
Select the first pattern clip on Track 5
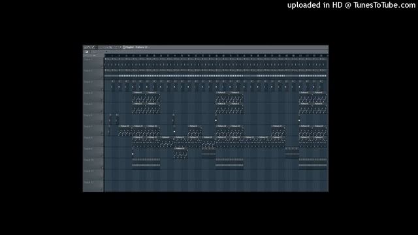pos(139,108)
